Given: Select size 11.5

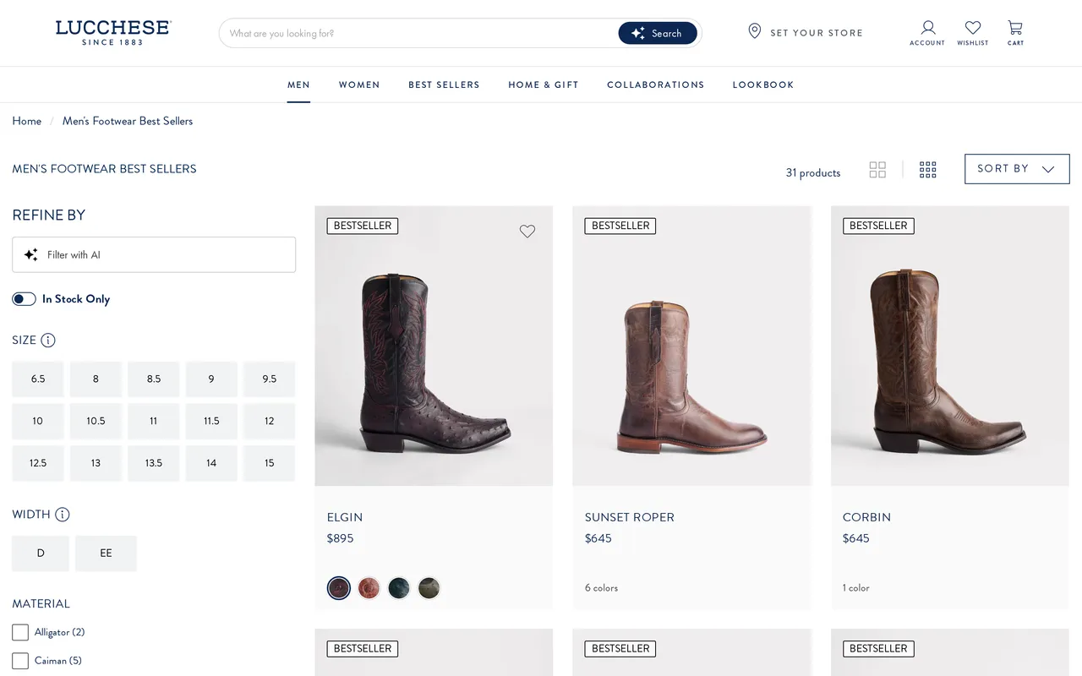Looking at the screenshot, I should click(x=211, y=421).
